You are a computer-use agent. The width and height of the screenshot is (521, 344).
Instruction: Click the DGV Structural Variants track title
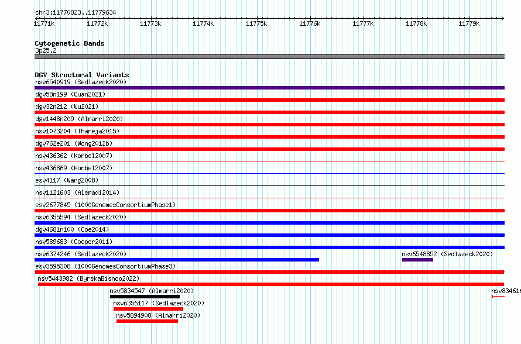click(82, 75)
